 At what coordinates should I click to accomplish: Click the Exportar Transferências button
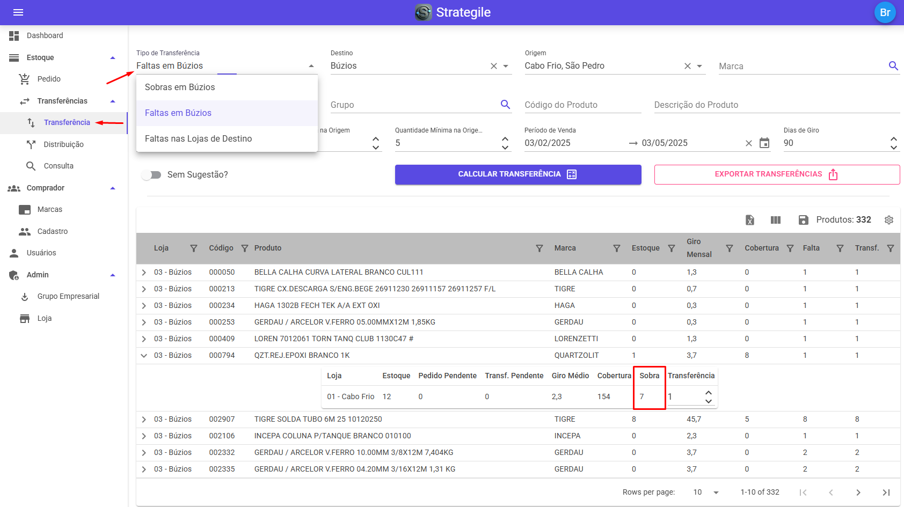[x=776, y=174]
